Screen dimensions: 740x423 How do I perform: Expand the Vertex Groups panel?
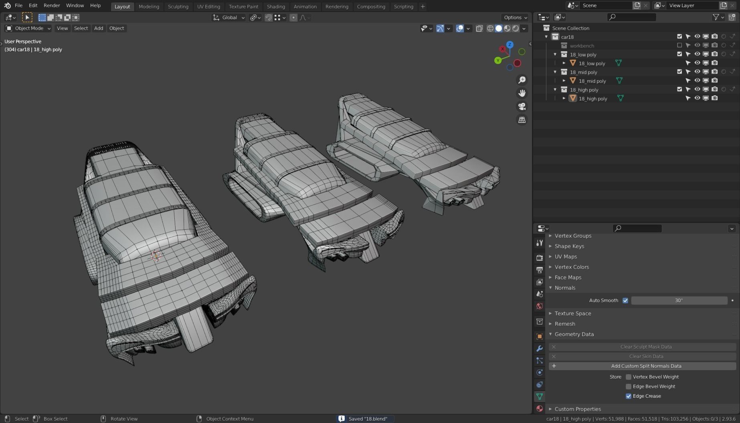[573, 236]
